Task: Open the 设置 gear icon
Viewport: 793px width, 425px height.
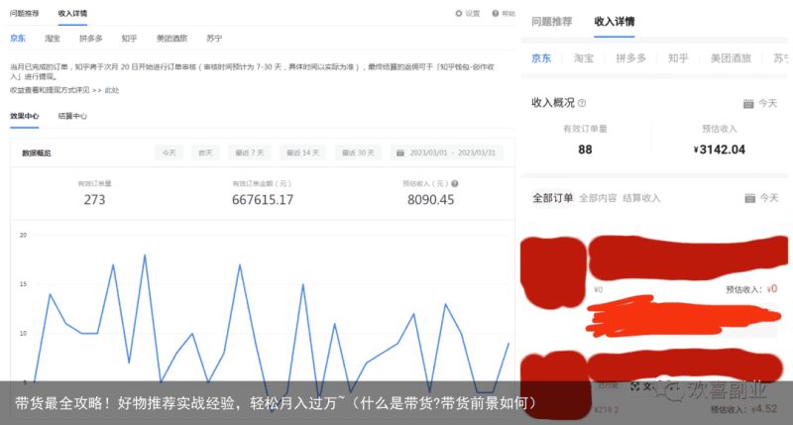Action: click(x=458, y=14)
